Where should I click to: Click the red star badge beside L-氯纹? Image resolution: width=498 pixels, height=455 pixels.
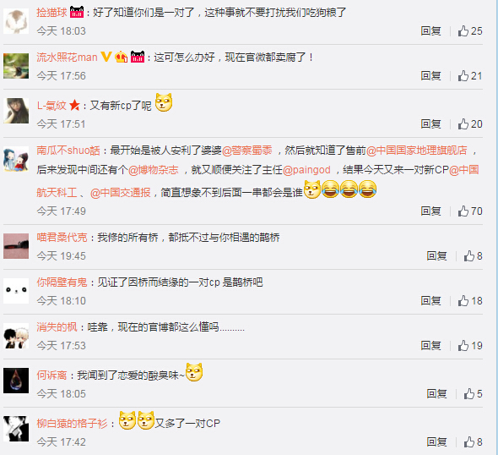(x=74, y=105)
